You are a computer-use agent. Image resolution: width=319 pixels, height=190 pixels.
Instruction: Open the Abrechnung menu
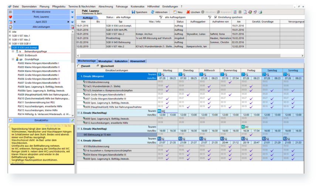point(106,7)
